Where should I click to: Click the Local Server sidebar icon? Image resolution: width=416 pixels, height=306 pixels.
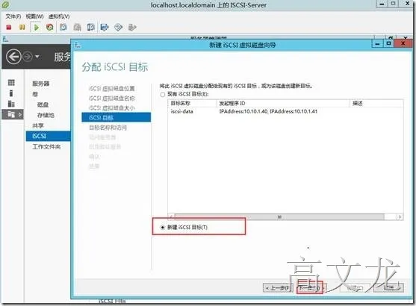(11, 93)
